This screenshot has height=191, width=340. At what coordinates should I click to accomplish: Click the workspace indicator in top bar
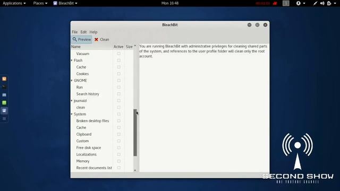(x=286, y=3)
